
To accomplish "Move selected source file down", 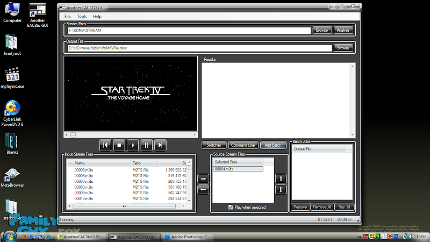I will [x=281, y=190].
